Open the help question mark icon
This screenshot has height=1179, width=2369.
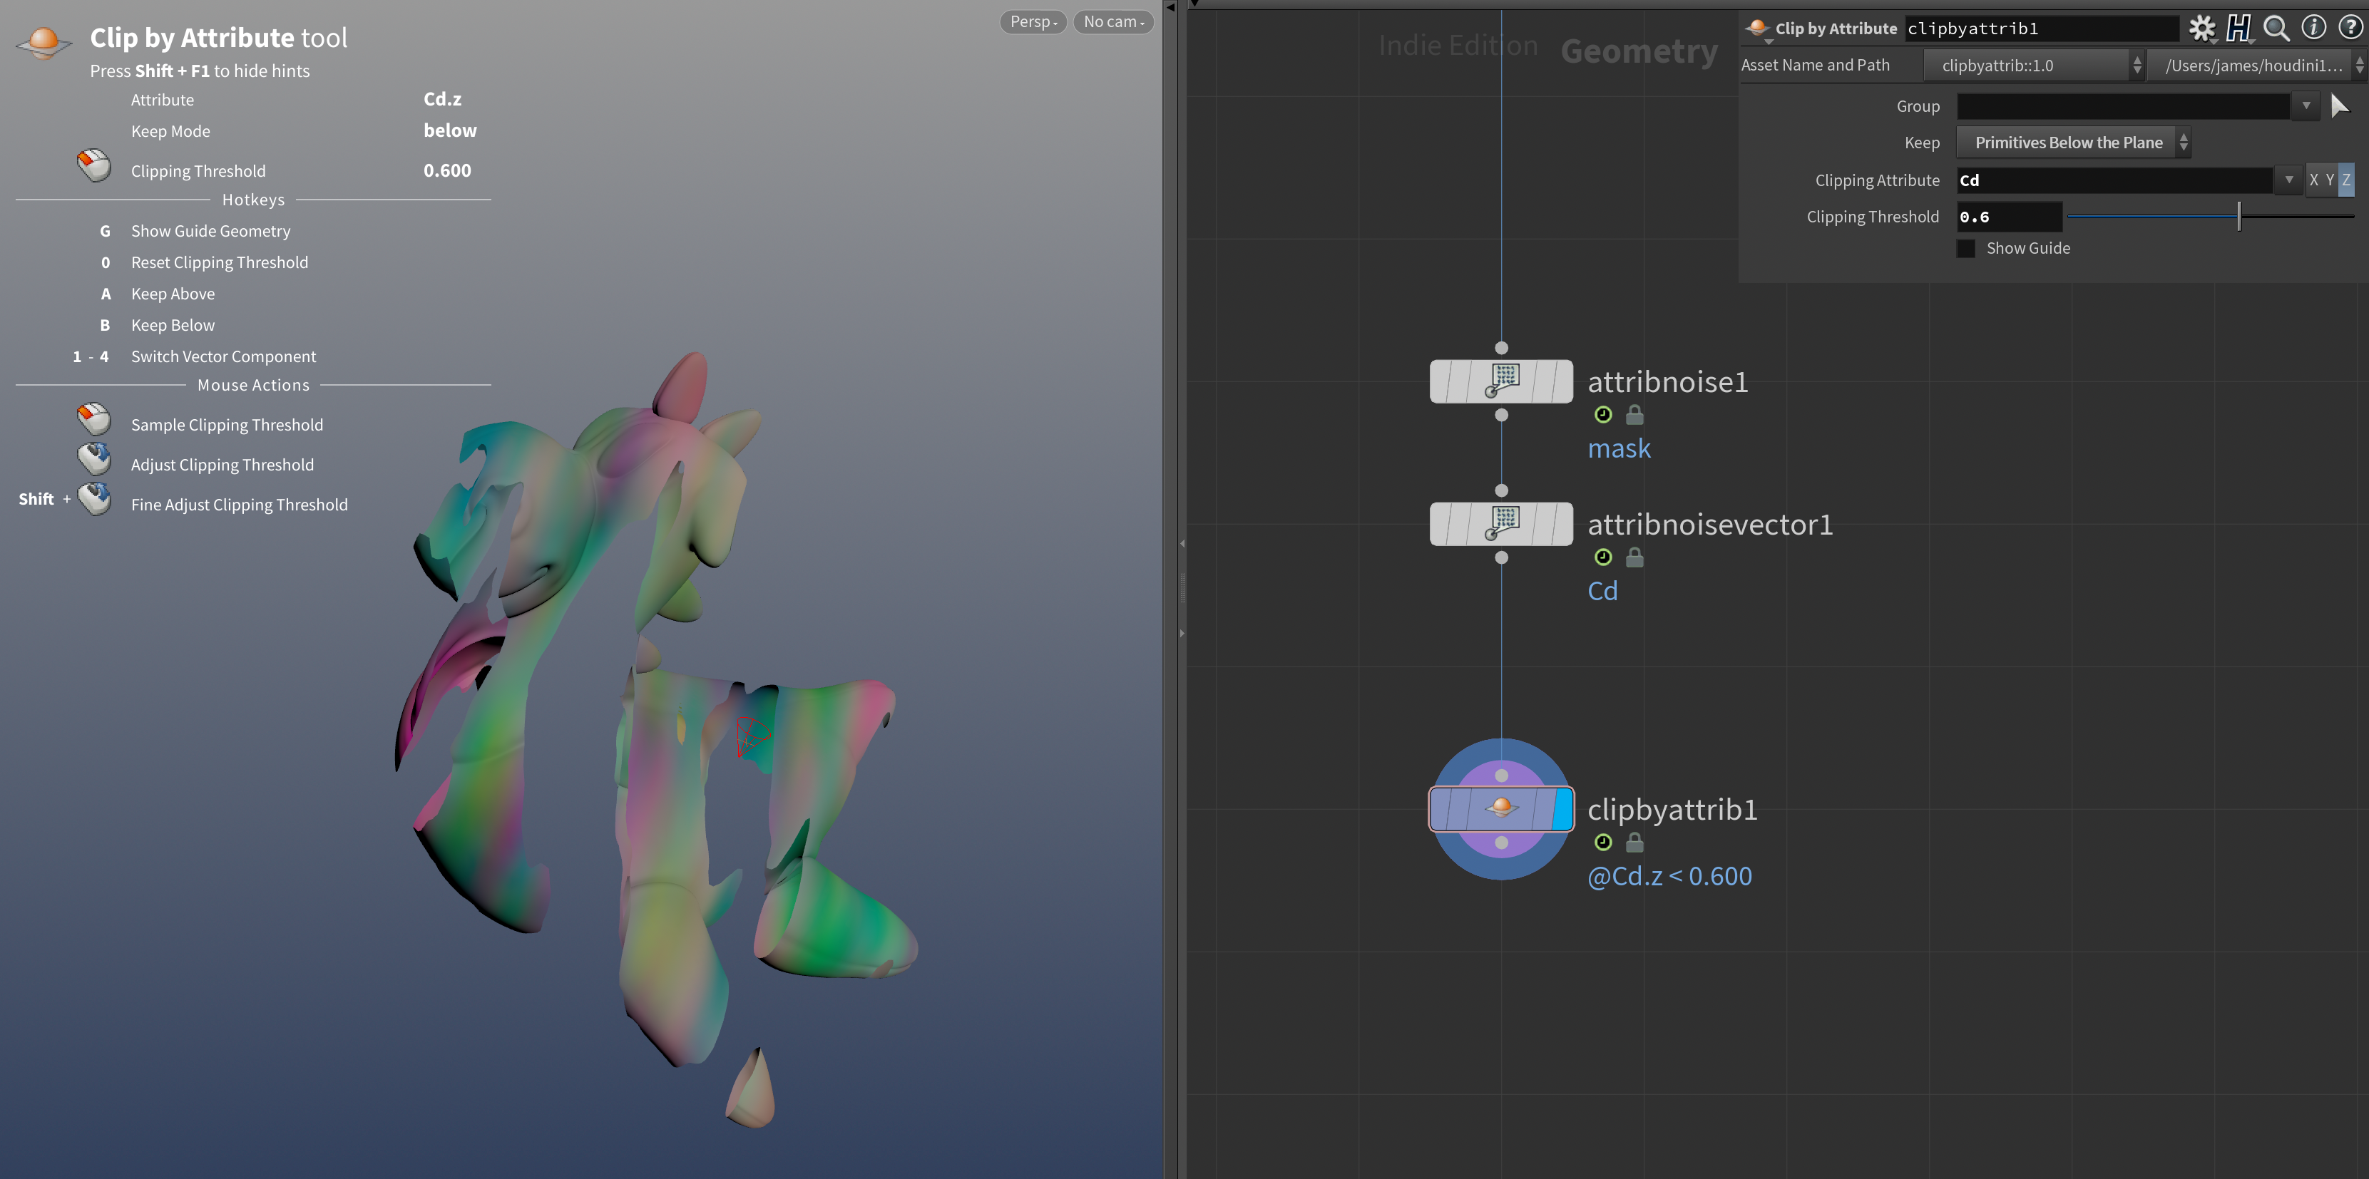(x=2350, y=28)
